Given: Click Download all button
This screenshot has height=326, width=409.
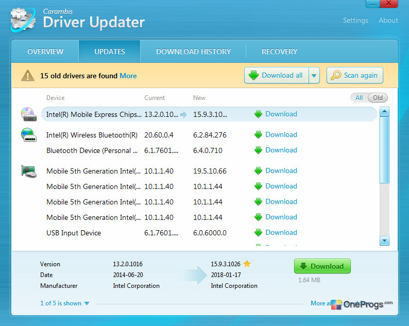Looking at the screenshot, I should 277,75.
